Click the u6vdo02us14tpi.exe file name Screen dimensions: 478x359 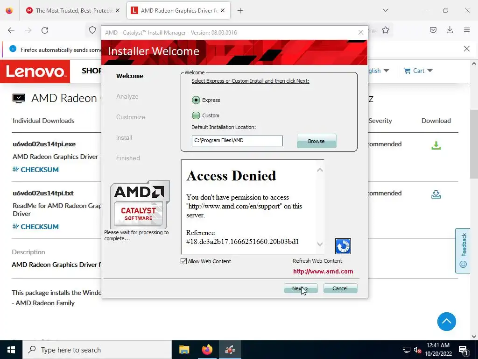[x=44, y=144]
